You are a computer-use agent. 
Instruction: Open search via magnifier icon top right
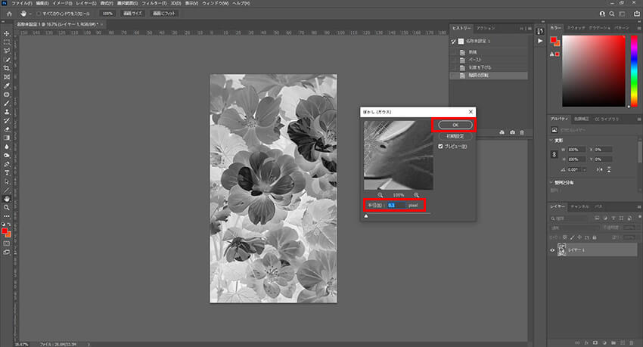[611, 14]
